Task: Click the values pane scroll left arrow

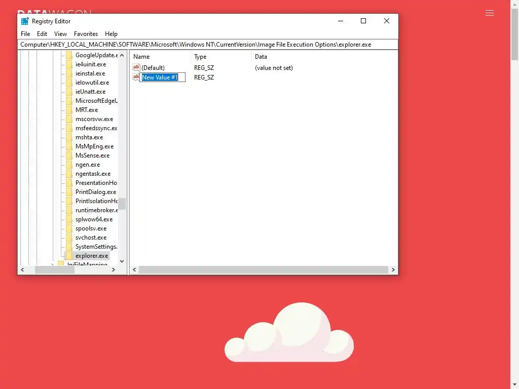Action: (134, 270)
